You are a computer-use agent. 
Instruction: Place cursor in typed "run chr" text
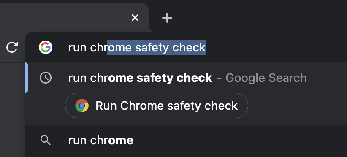click(x=88, y=47)
